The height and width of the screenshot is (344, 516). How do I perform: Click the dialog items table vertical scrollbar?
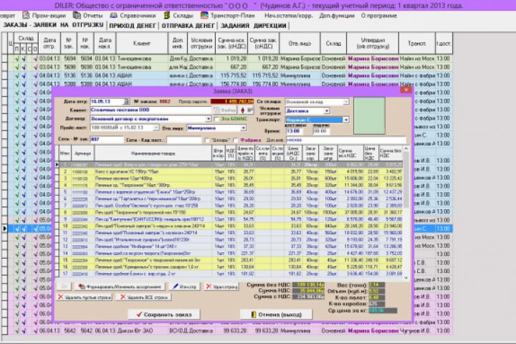click(406, 214)
